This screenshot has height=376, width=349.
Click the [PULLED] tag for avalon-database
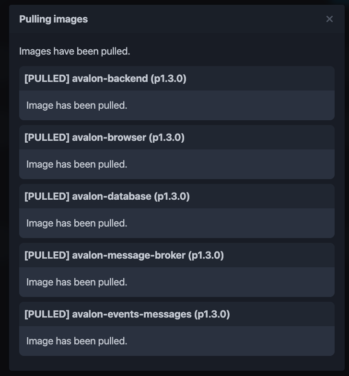[x=47, y=196]
